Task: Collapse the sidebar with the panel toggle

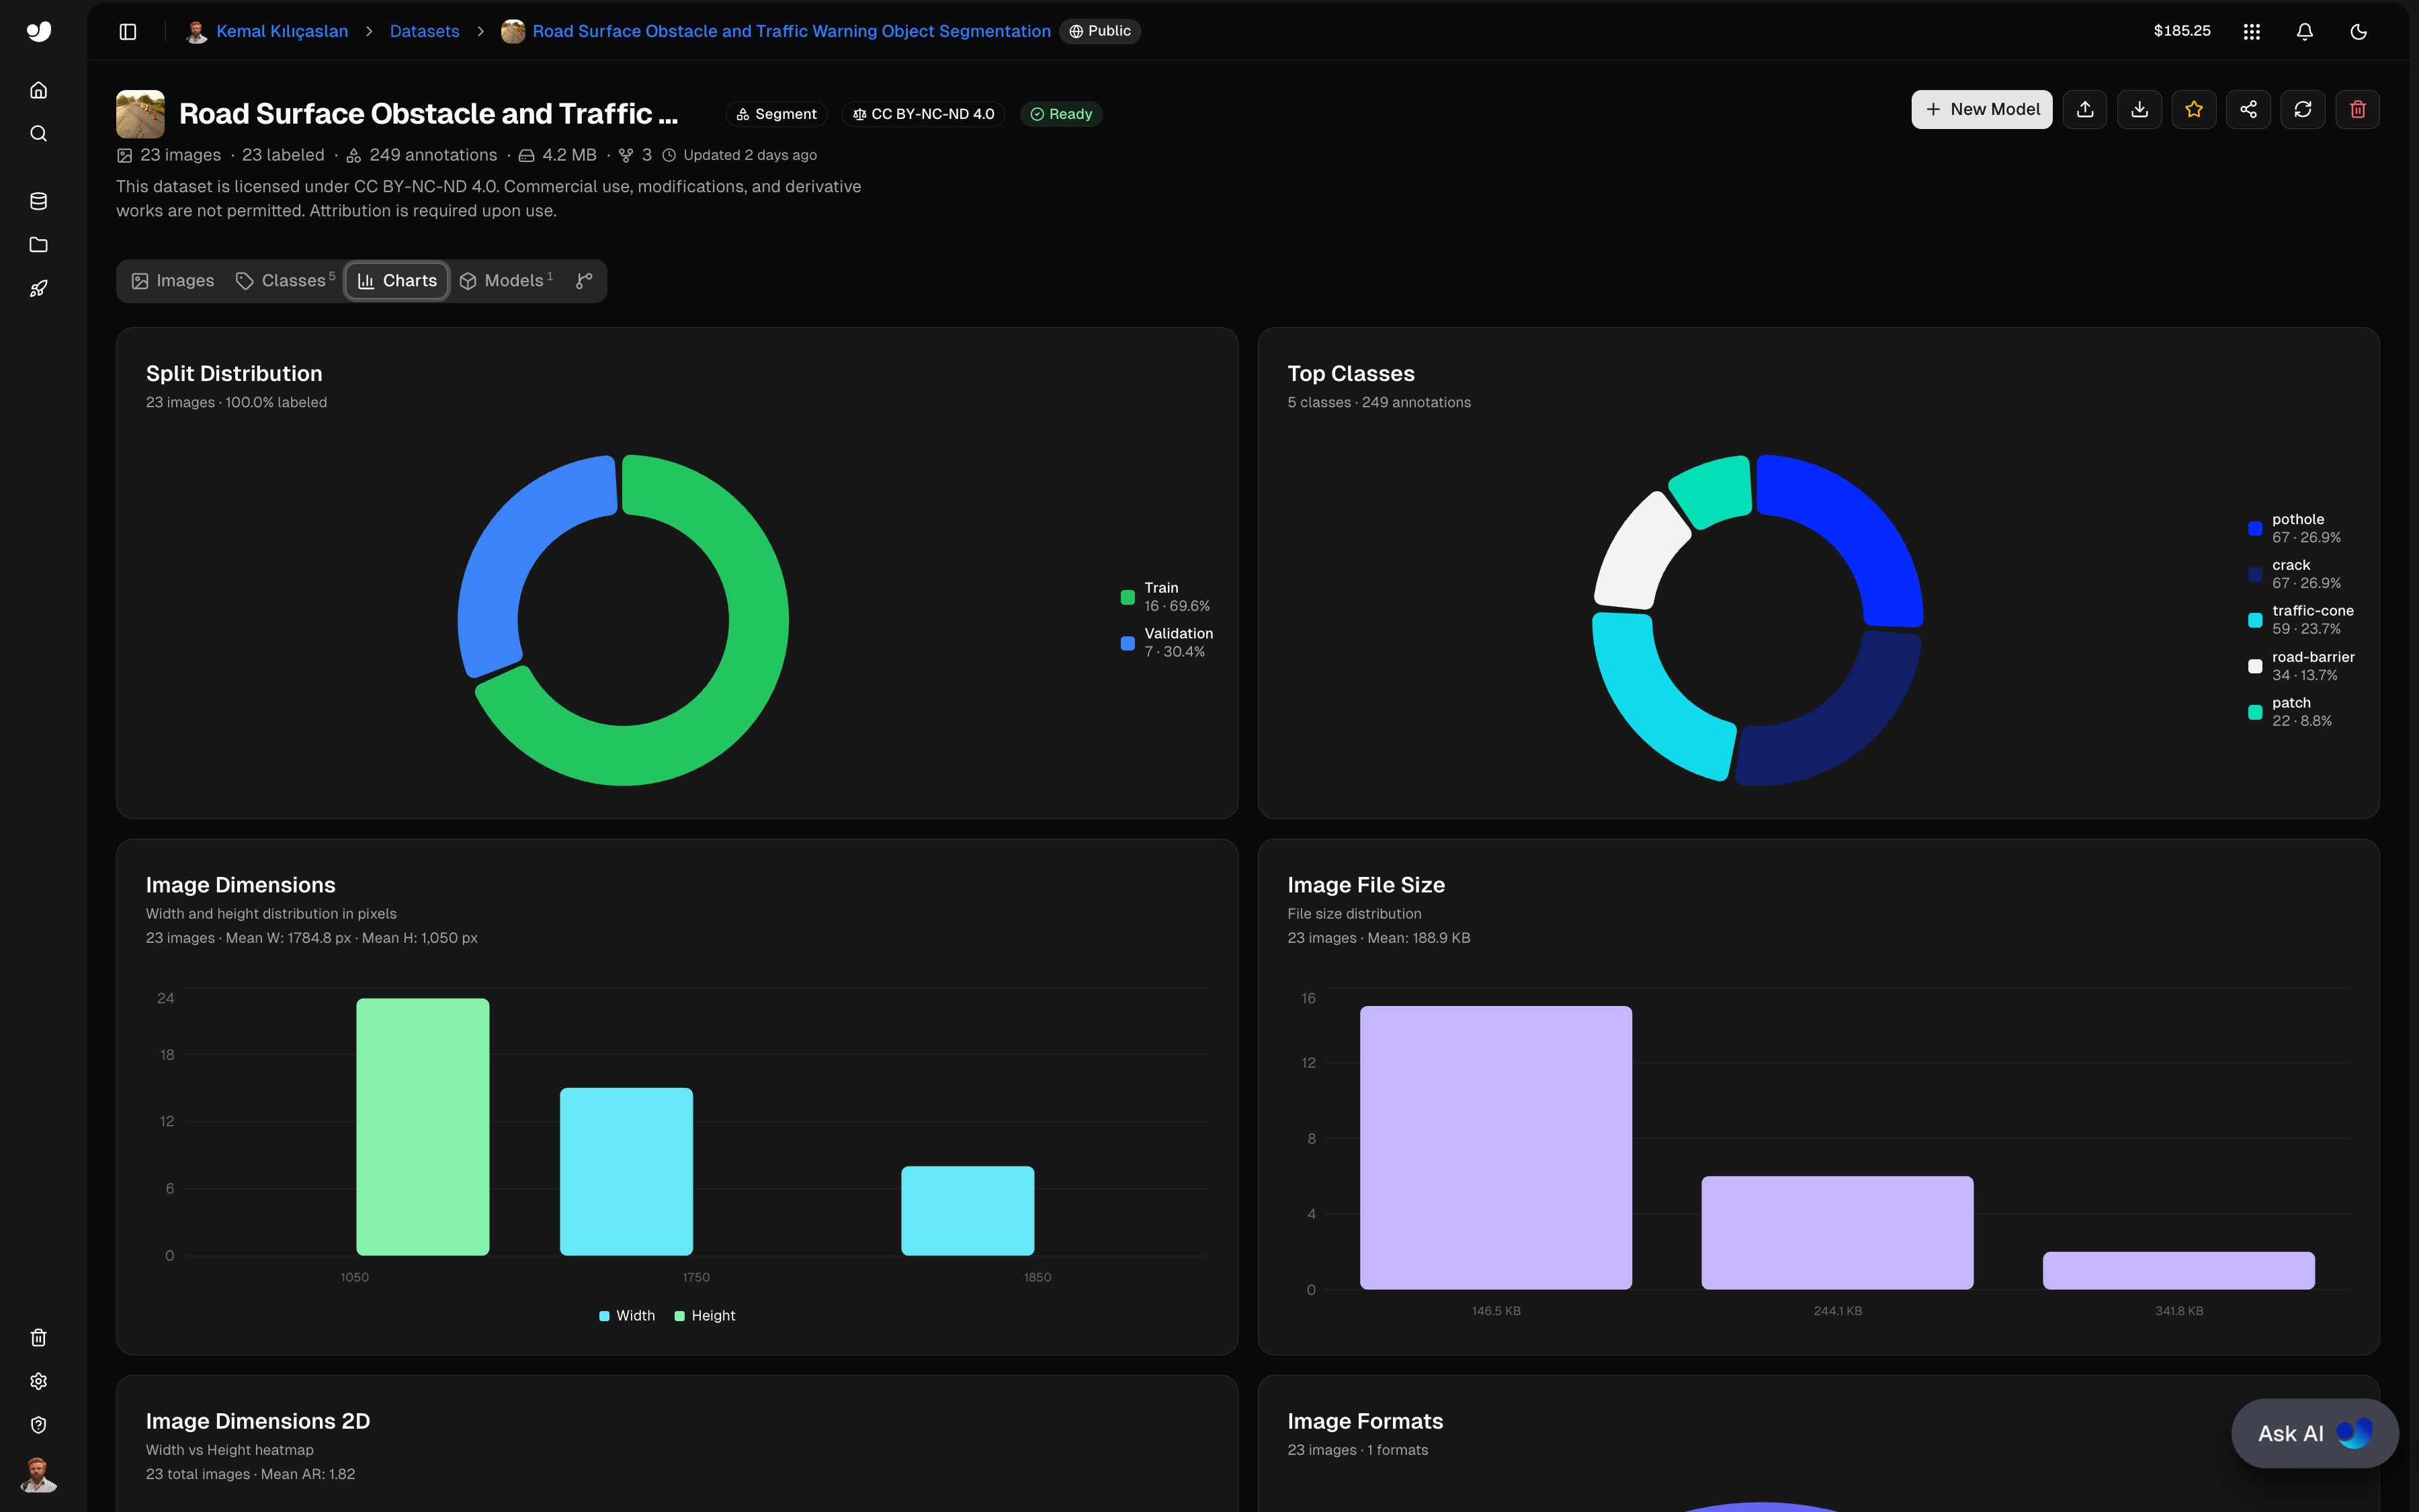Action: (x=128, y=31)
